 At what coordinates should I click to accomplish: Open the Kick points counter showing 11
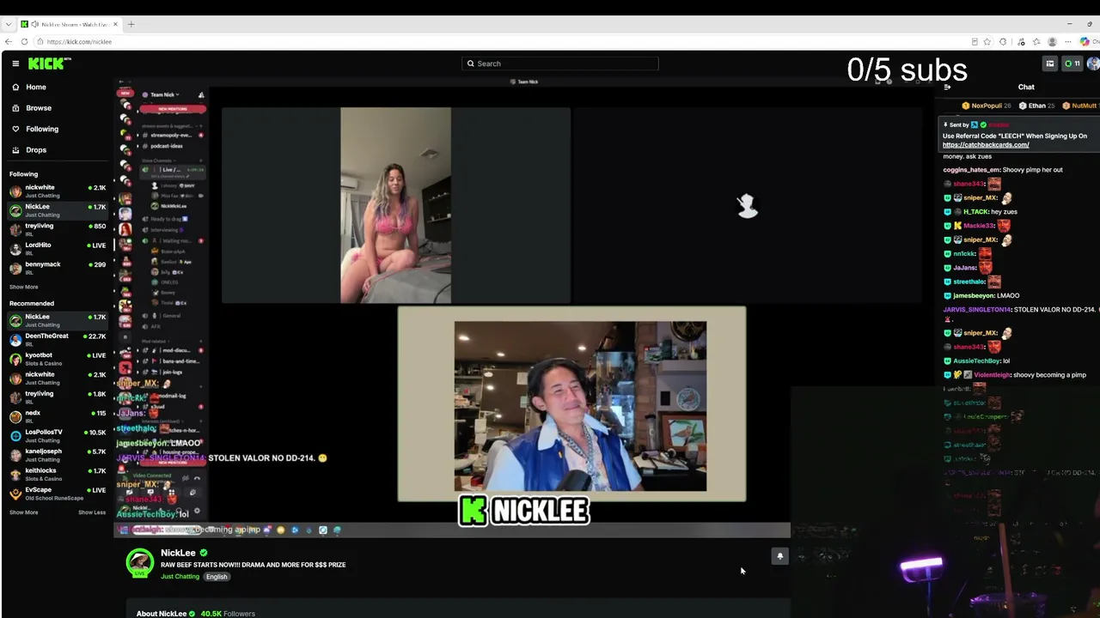tap(1072, 64)
